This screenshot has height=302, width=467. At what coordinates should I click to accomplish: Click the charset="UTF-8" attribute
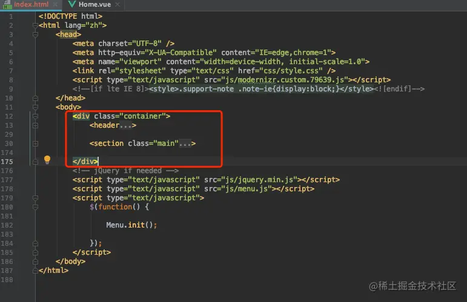coord(130,44)
